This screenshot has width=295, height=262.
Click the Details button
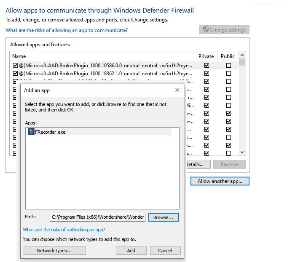pyautogui.click(x=198, y=164)
